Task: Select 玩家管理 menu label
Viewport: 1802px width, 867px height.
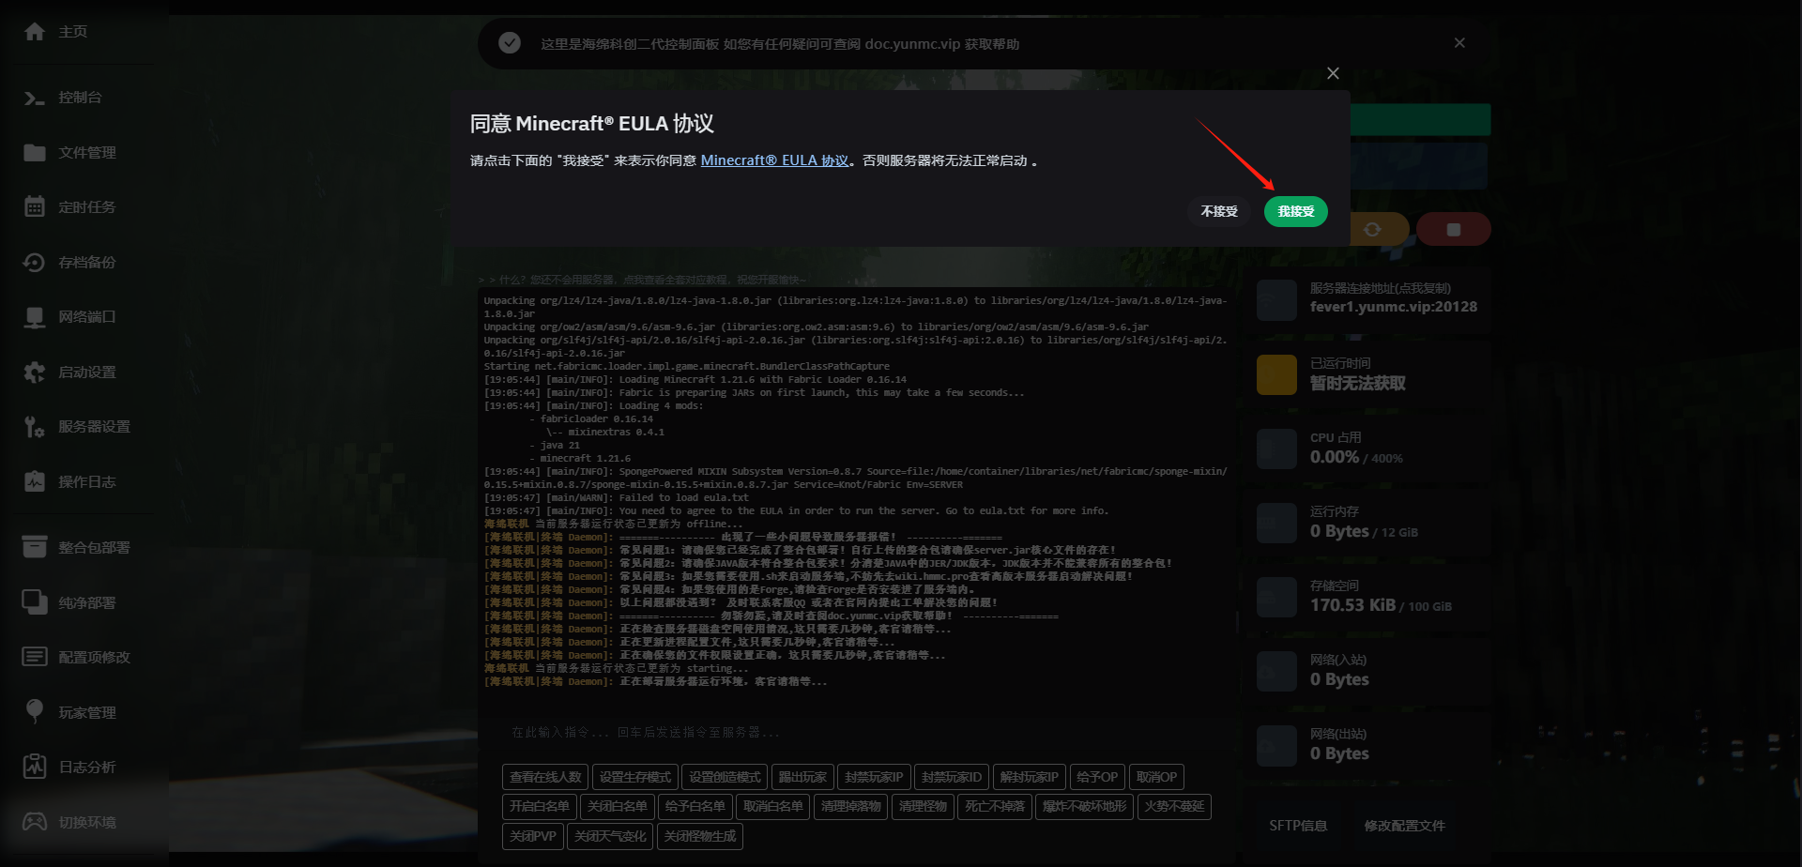Action: [87, 712]
